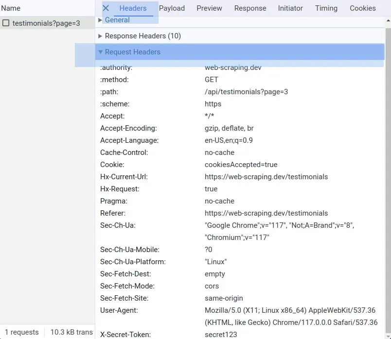Open the Preview tab
Viewport: 391px width, 339px height.
click(x=209, y=8)
